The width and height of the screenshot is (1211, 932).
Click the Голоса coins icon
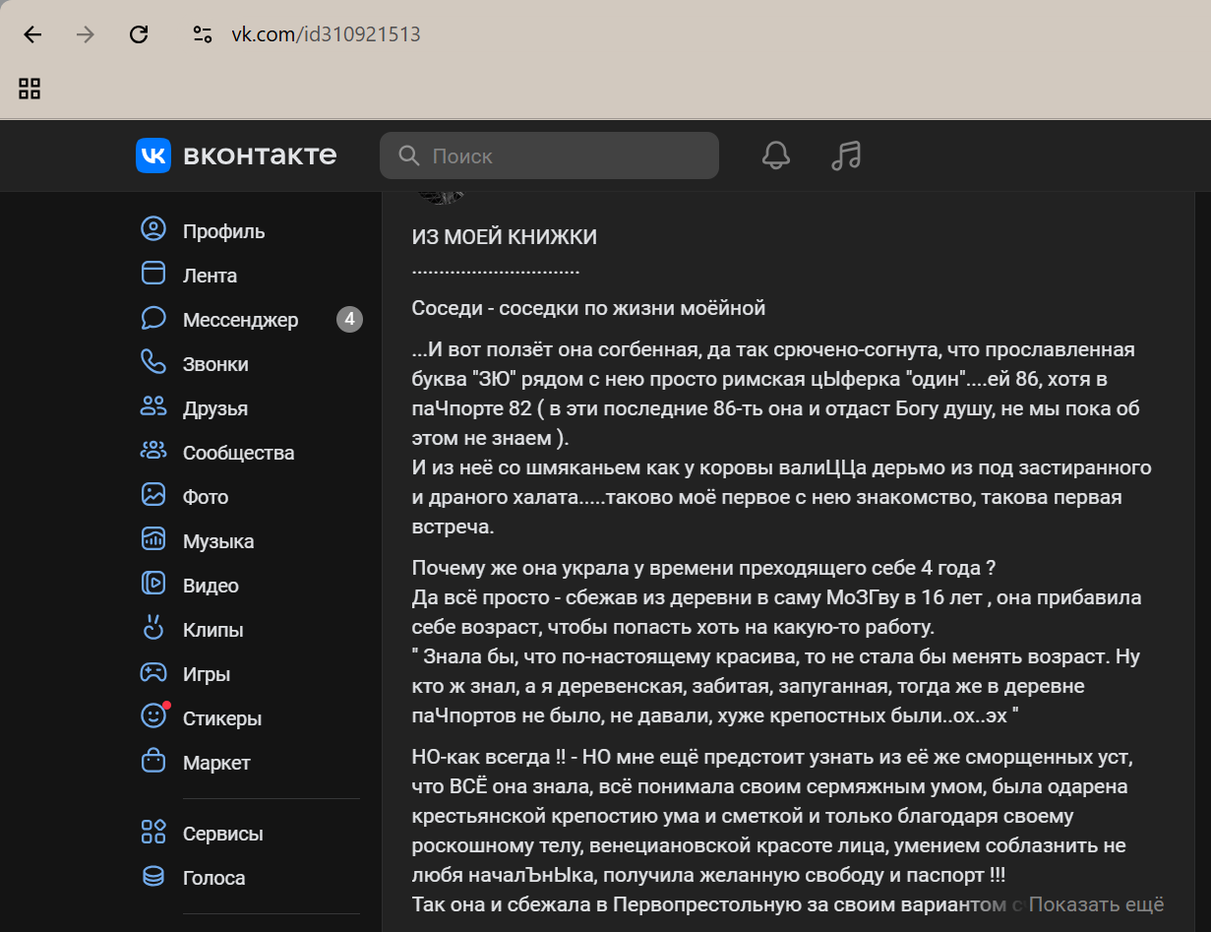(x=153, y=877)
